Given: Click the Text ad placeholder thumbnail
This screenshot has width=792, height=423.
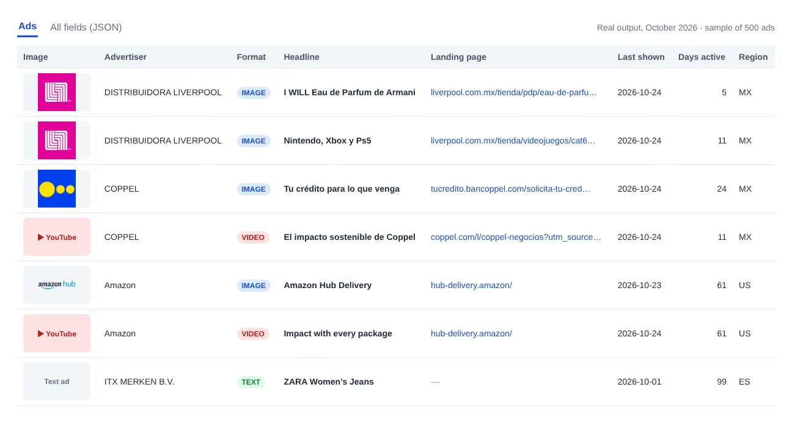Looking at the screenshot, I should point(57,381).
